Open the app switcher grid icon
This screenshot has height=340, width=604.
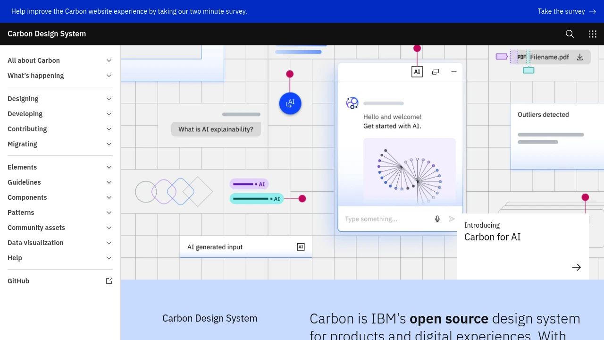pyautogui.click(x=593, y=34)
